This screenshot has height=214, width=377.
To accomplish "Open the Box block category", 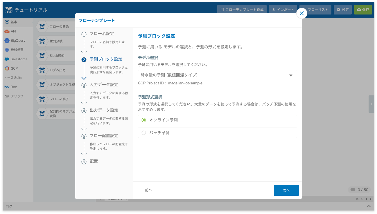I will (x=18, y=87).
